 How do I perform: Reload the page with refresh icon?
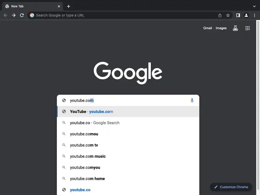[x=22, y=15]
